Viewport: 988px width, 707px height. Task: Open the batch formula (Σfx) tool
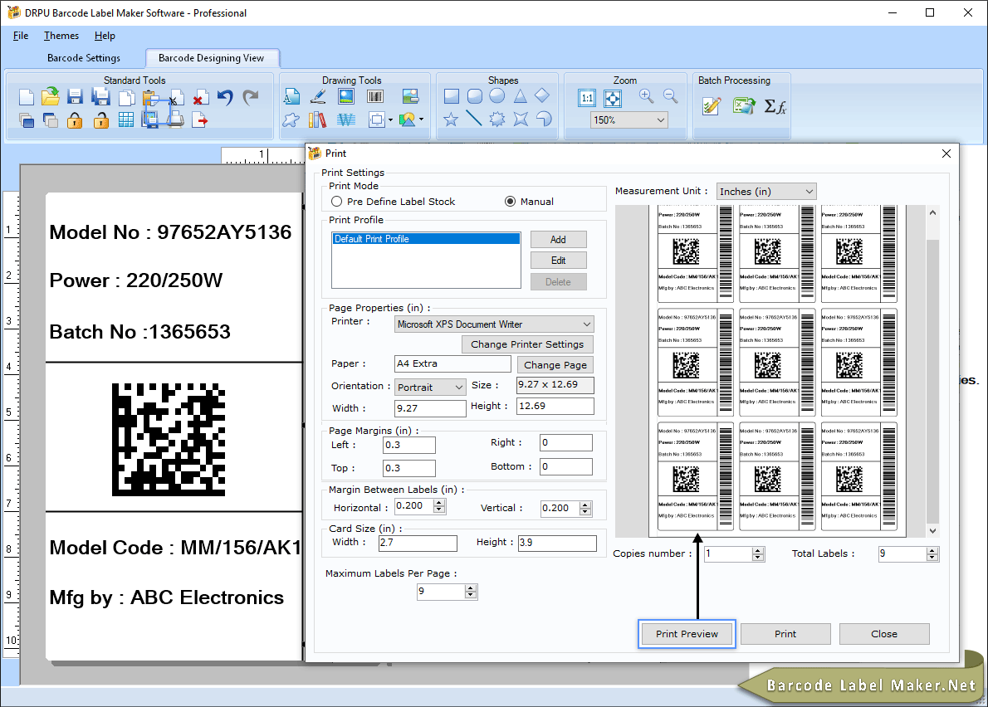coord(775,106)
